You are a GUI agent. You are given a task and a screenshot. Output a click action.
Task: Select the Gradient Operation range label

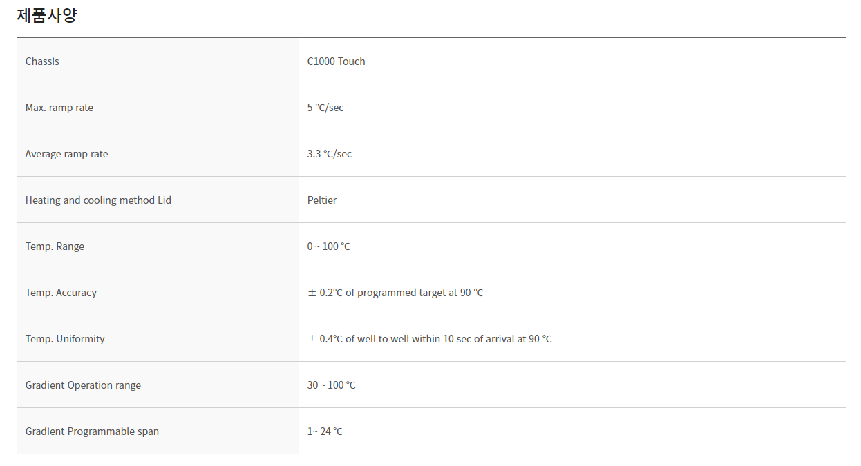(83, 385)
